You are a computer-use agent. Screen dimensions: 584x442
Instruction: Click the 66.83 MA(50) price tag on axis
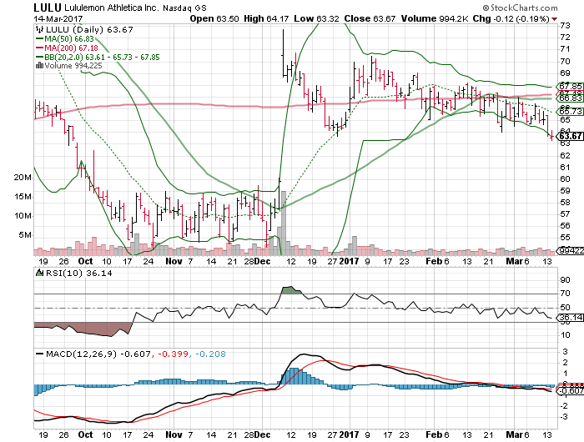tap(570, 98)
